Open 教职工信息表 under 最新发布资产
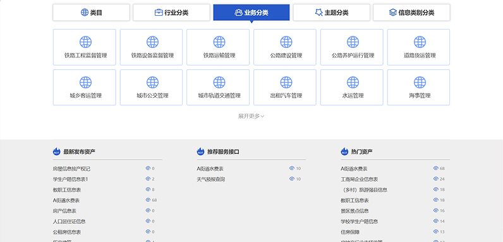 (67, 190)
